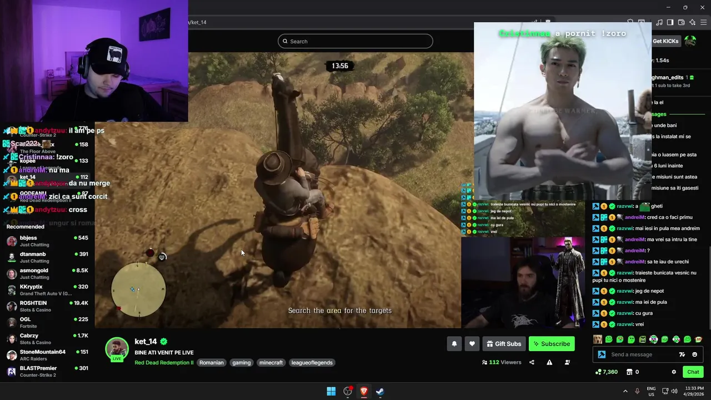Open Red Dead Redemption II category link

[x=164, y=363]
